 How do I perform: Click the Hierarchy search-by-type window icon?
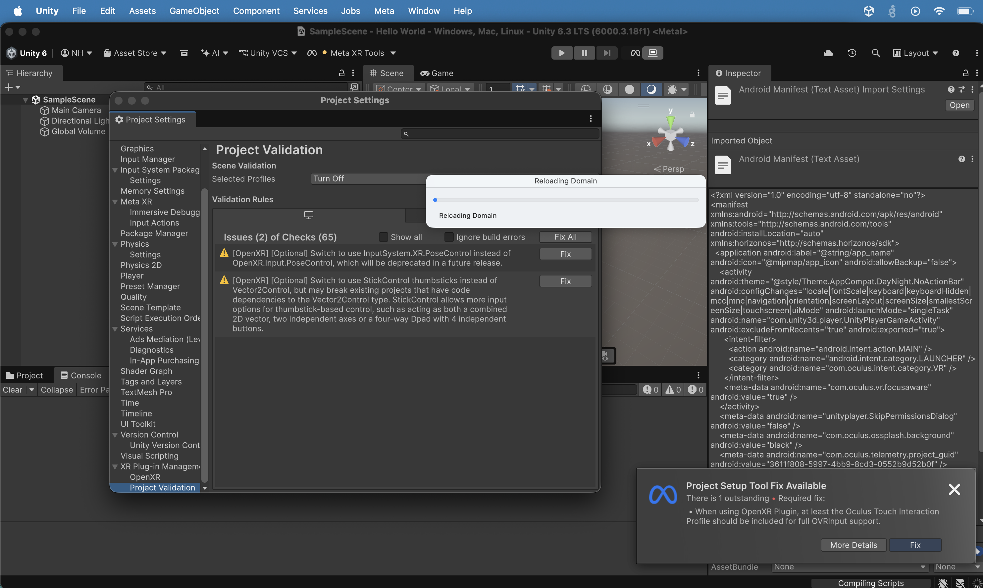[x=354, y=87]
